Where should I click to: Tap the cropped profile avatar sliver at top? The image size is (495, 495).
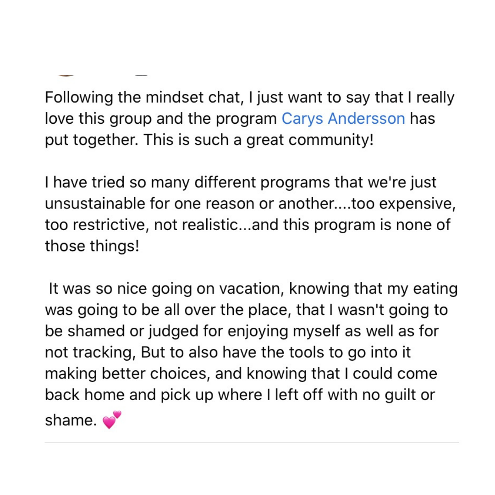point(66,75)
